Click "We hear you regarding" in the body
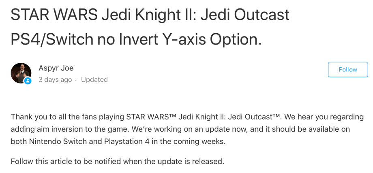The height and width of the screenshot is (173, 373). point(324,117)
